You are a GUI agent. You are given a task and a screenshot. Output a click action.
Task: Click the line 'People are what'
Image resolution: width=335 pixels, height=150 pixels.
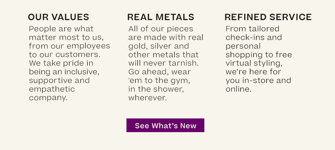coord(61,29)
